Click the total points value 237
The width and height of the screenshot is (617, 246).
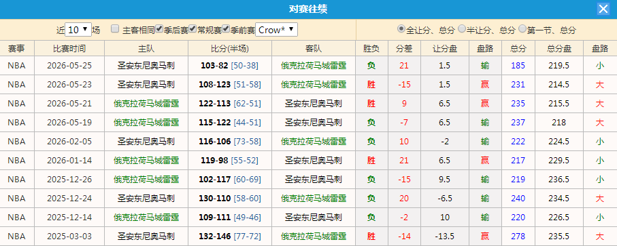[518, 123]
